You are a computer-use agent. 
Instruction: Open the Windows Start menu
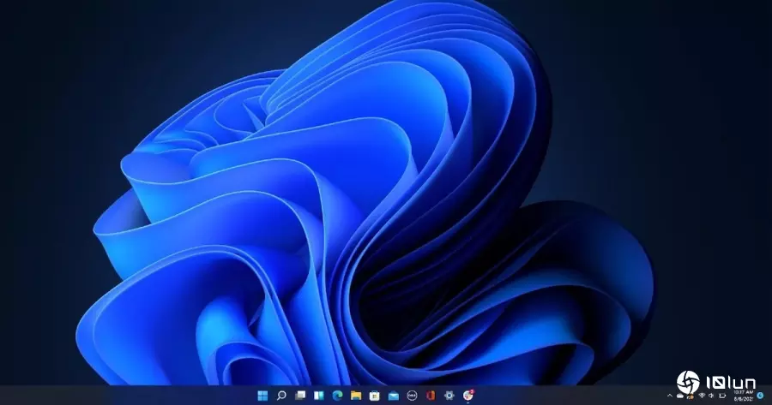click(262, 396)
